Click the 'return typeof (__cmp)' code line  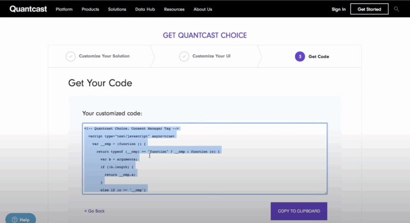[x=158, y=151]
